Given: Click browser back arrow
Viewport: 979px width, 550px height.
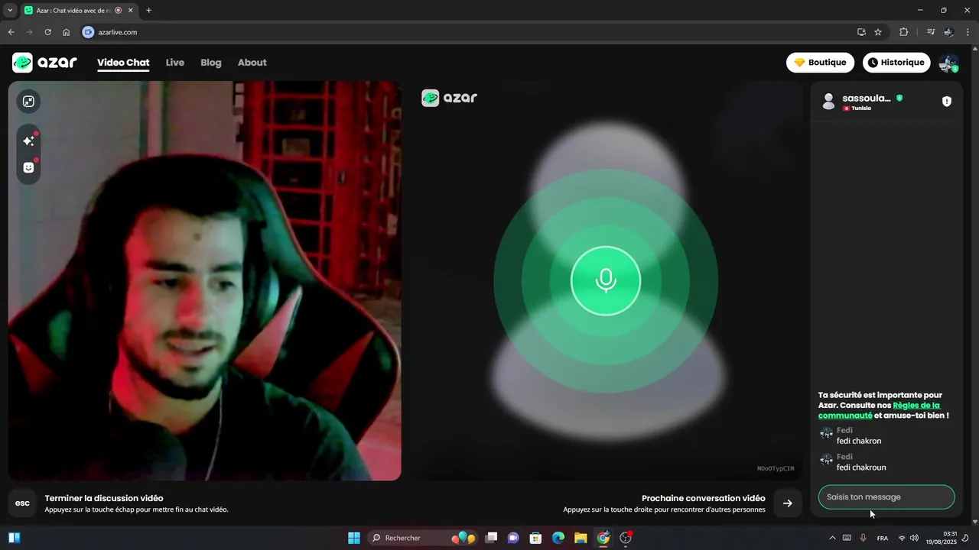Looking at the screenshot, I should tap(11, 32).
